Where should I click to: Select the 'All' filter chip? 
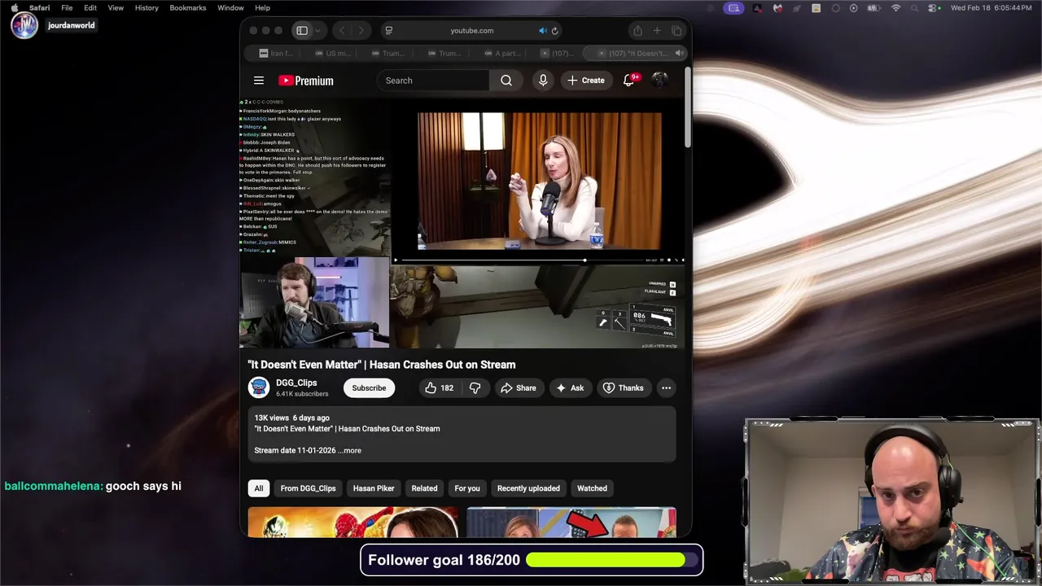259,488
